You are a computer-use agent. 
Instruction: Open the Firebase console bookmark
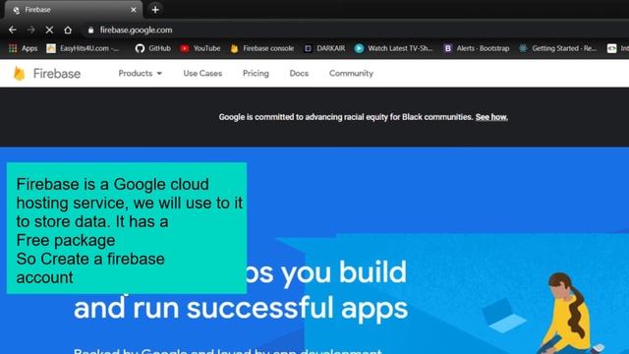262,48
